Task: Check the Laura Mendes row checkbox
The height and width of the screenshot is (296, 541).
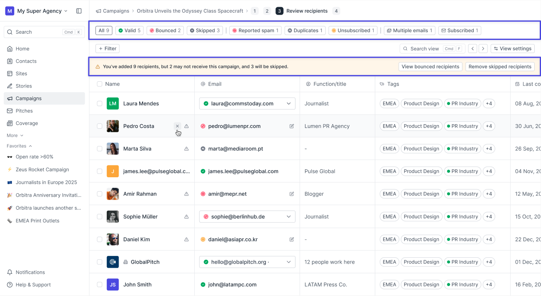Action: pos(99,104)
